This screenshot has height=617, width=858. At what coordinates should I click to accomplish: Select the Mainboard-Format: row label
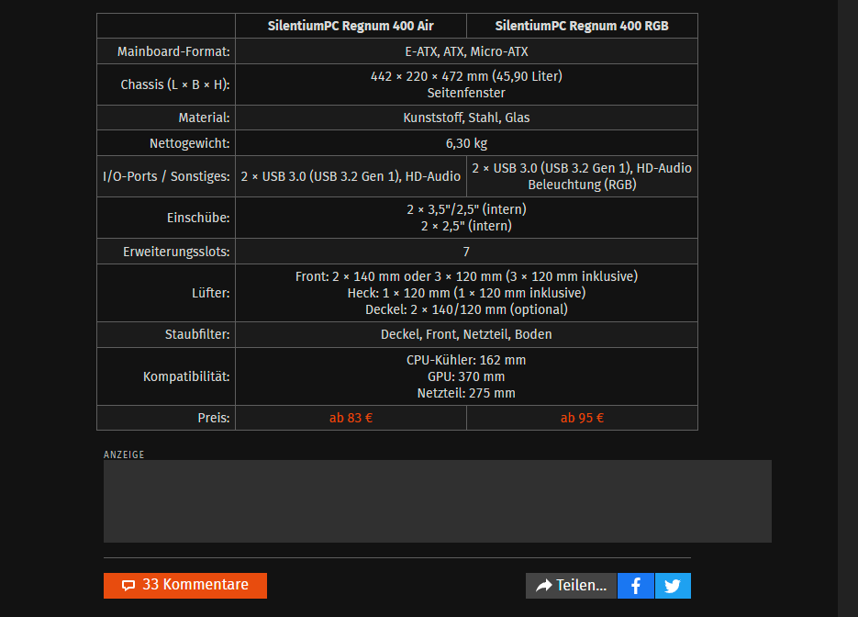[173, 51]
